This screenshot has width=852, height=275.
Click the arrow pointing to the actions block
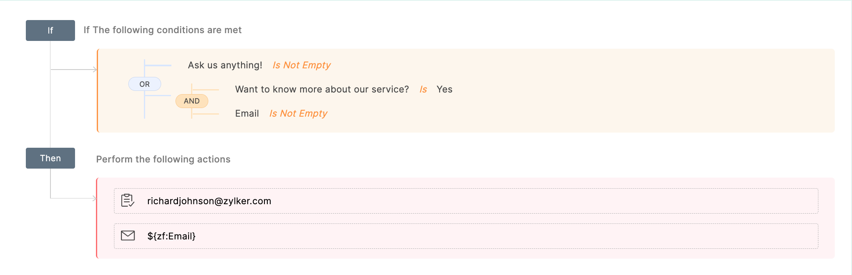(x=94, y=198)
